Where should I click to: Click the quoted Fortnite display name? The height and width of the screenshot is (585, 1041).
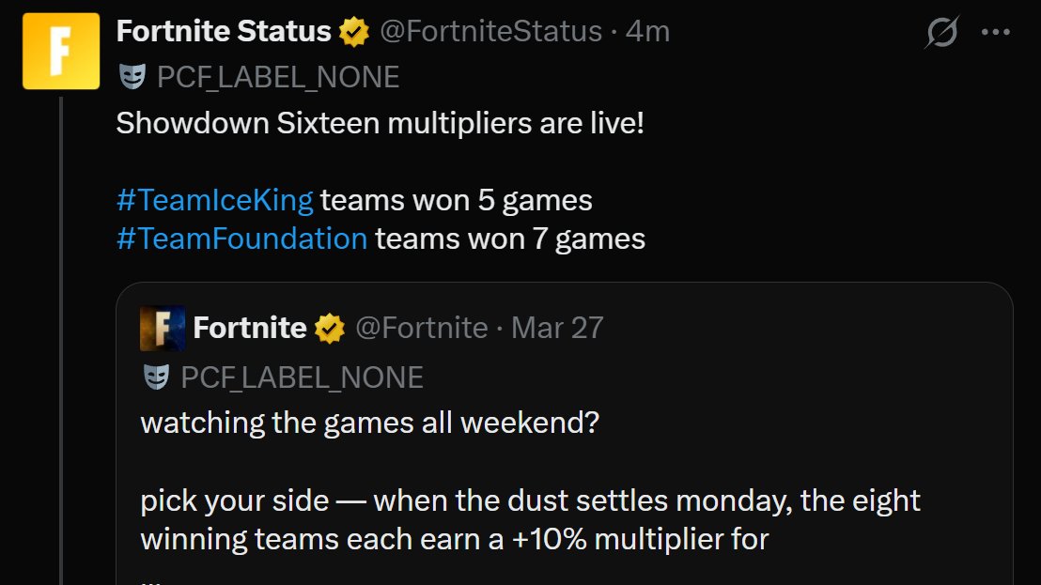tap(249, 328)
